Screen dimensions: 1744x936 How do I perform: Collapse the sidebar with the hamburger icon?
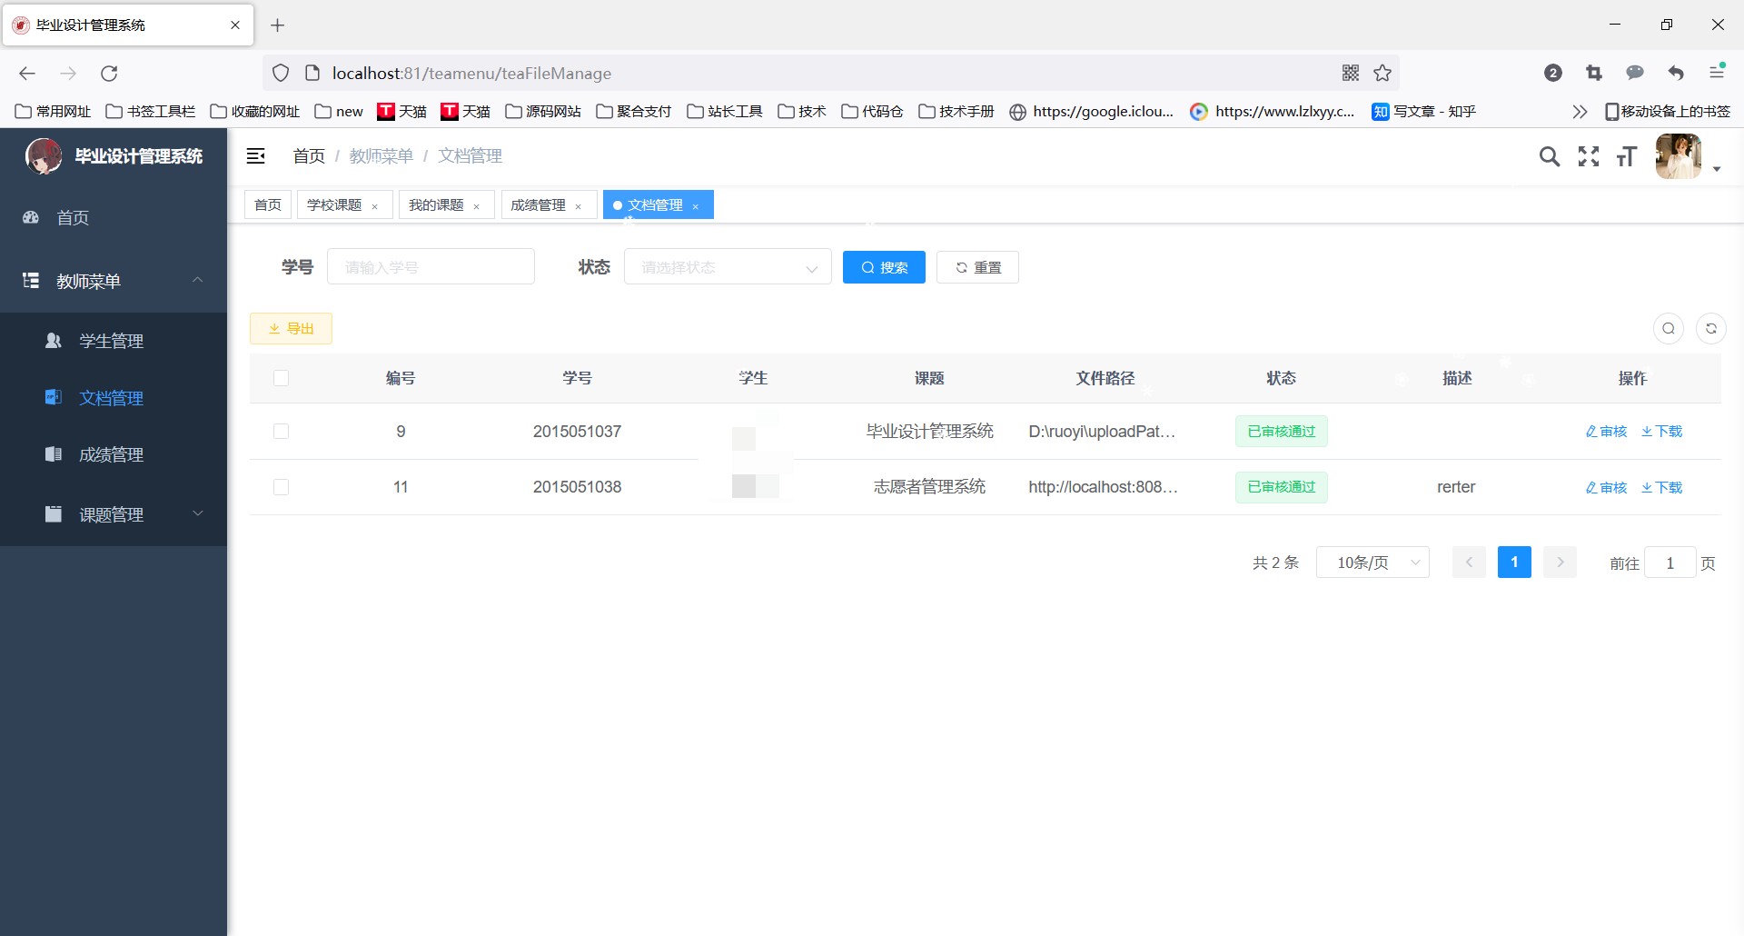coord(256,156)
